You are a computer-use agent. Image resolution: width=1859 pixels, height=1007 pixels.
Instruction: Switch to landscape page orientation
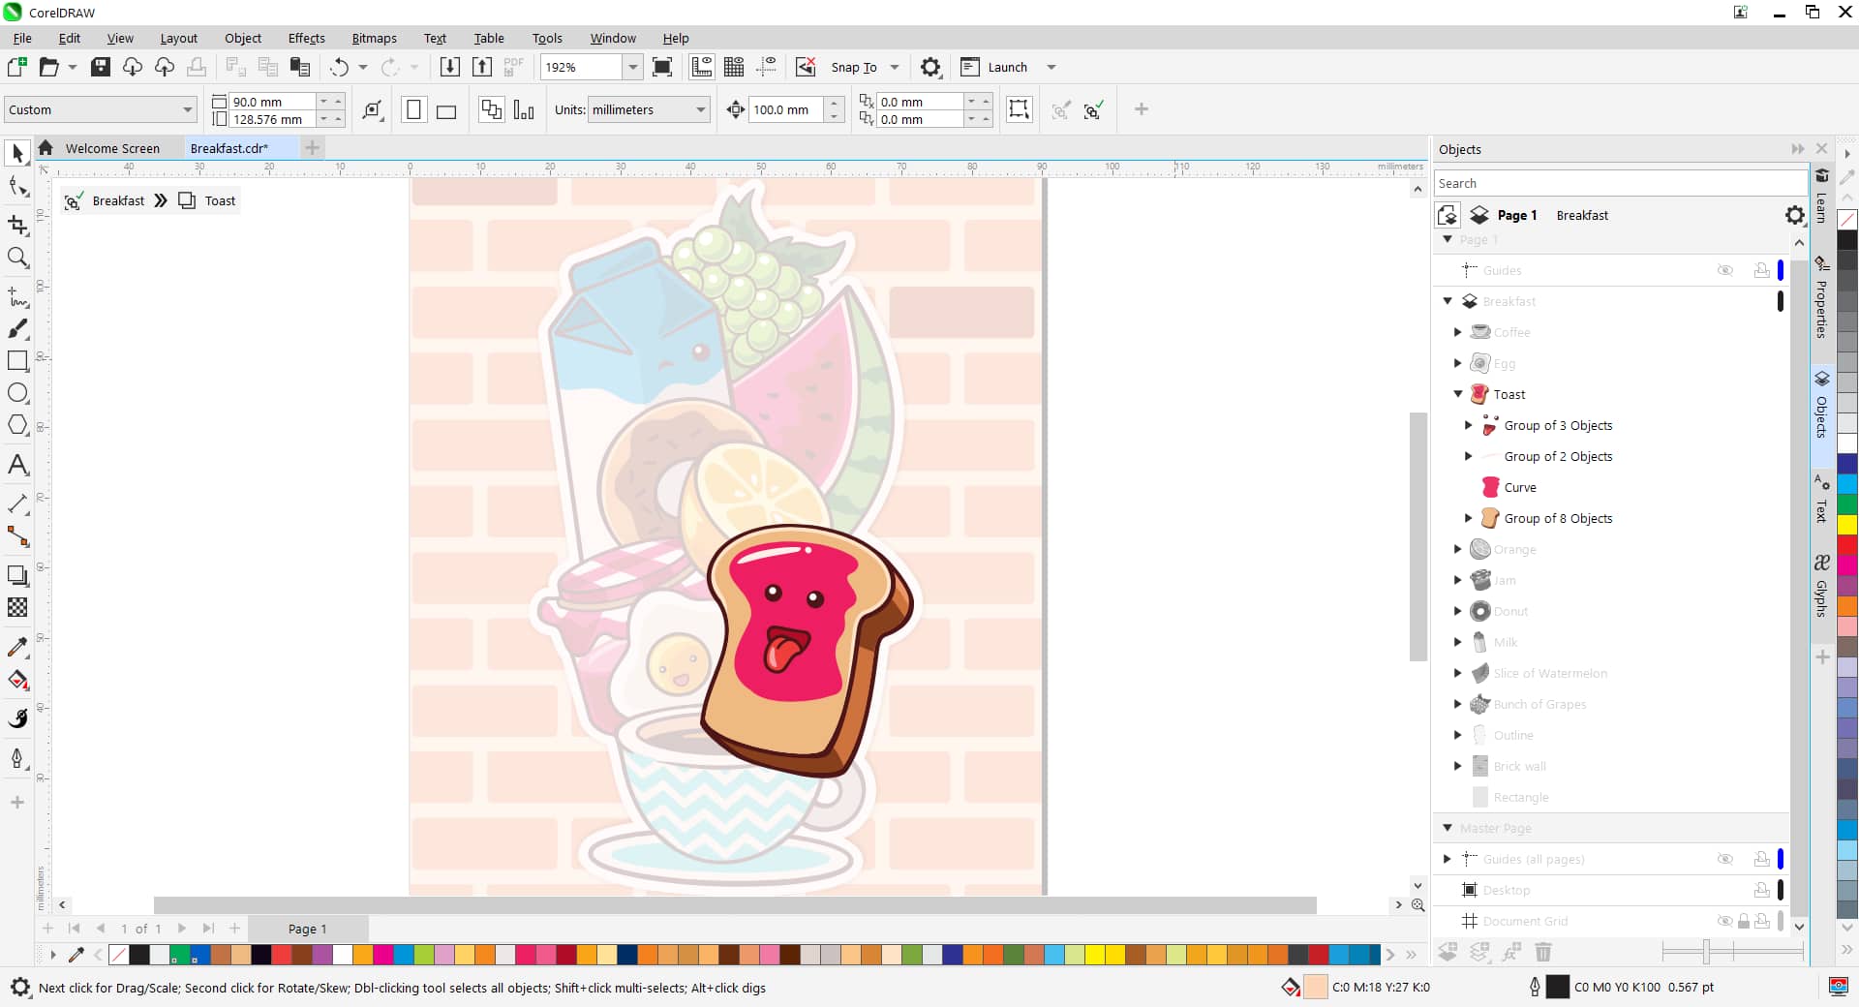(x=446, y=109)
